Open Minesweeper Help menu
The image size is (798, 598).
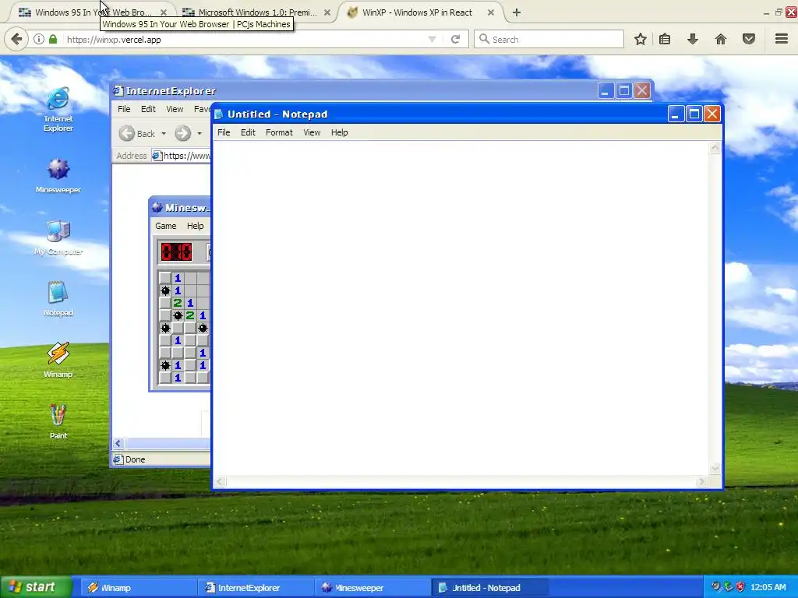[x=195, y=227]
